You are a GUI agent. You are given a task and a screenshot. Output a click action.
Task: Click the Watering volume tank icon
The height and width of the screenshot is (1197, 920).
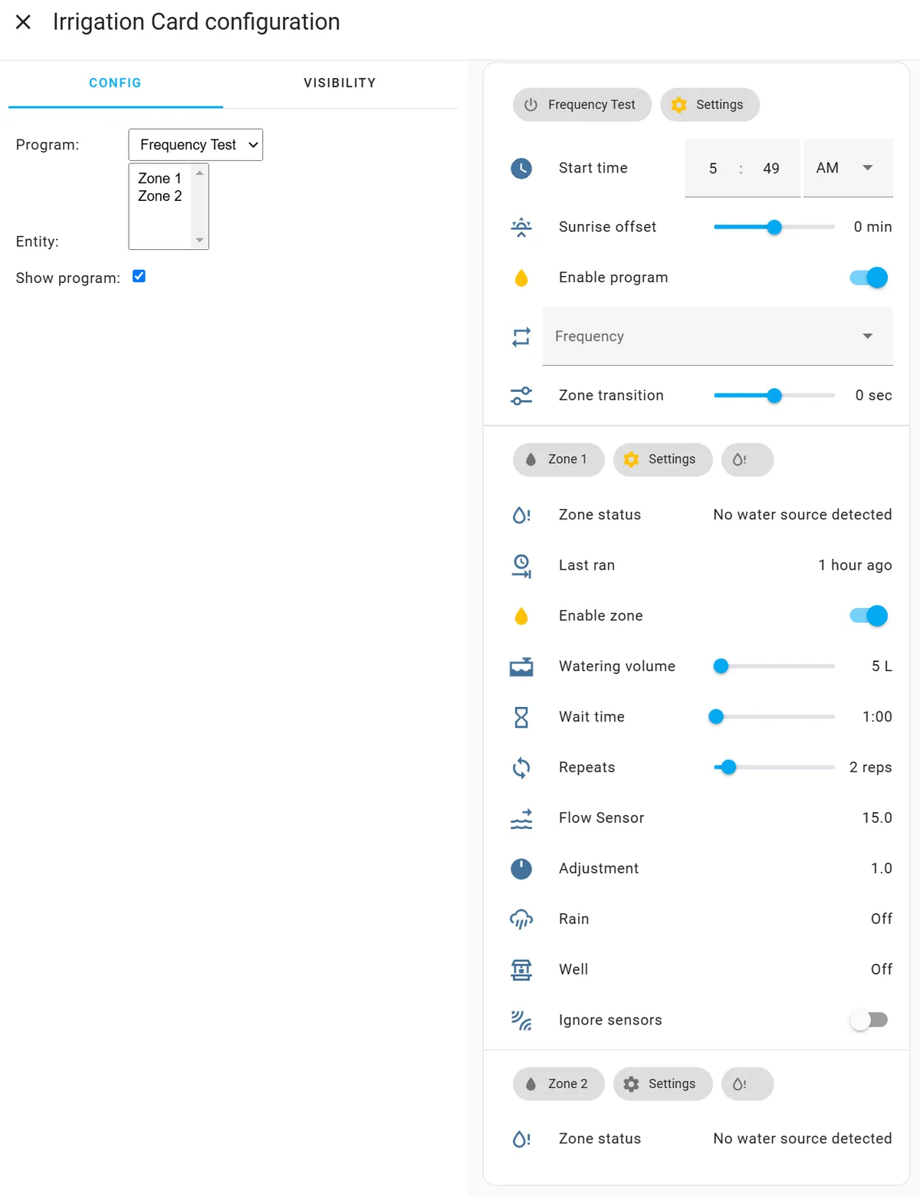[521, 666]
